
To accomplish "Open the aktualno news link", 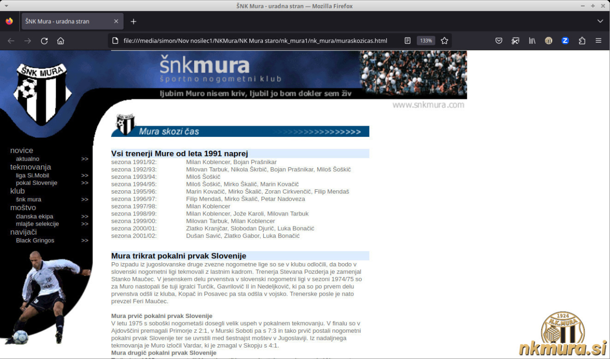I will pos(28,159).
